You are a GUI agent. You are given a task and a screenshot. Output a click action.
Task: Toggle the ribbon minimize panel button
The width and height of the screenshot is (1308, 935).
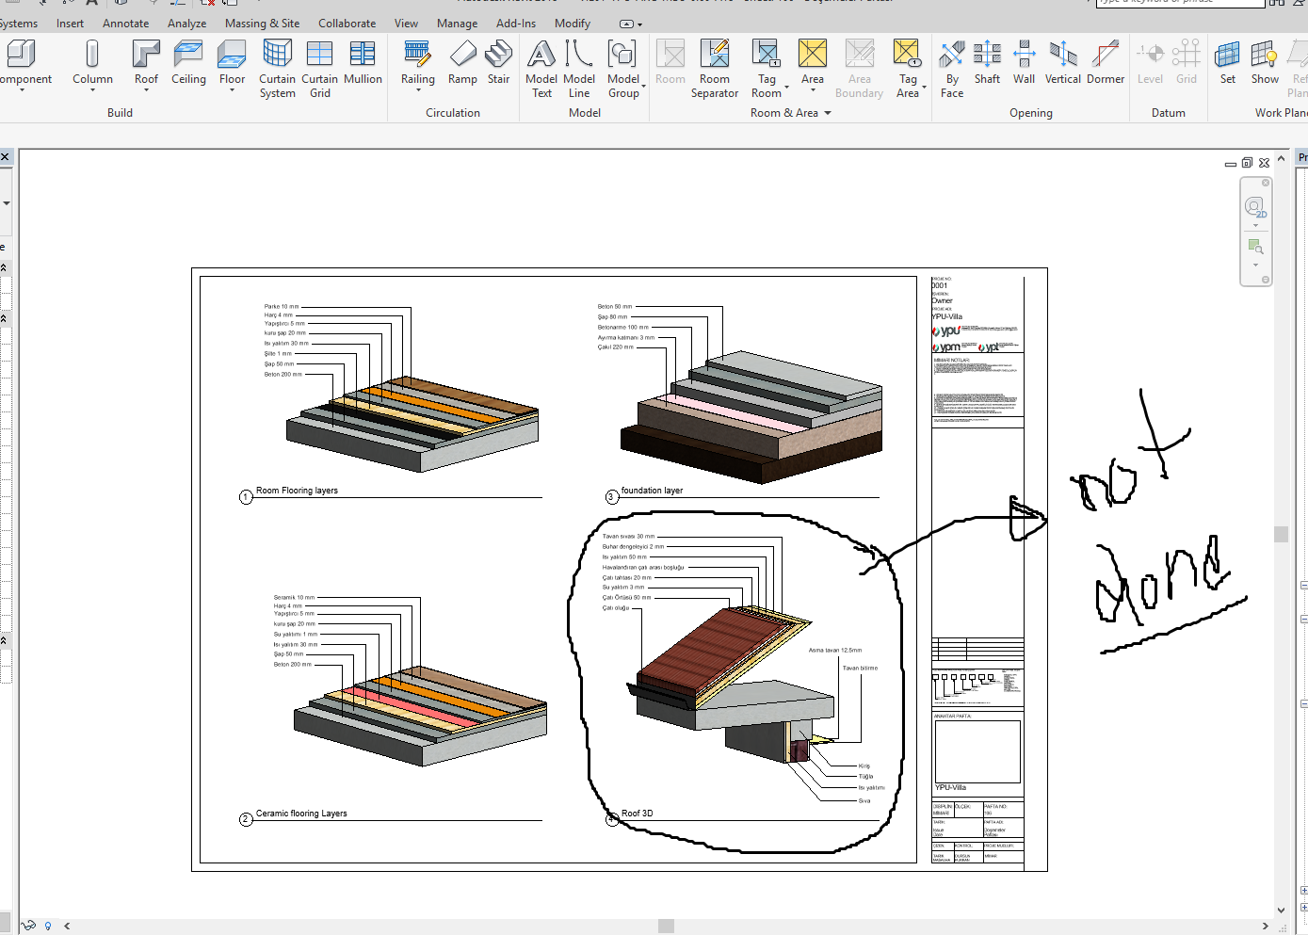click(627, 24)
